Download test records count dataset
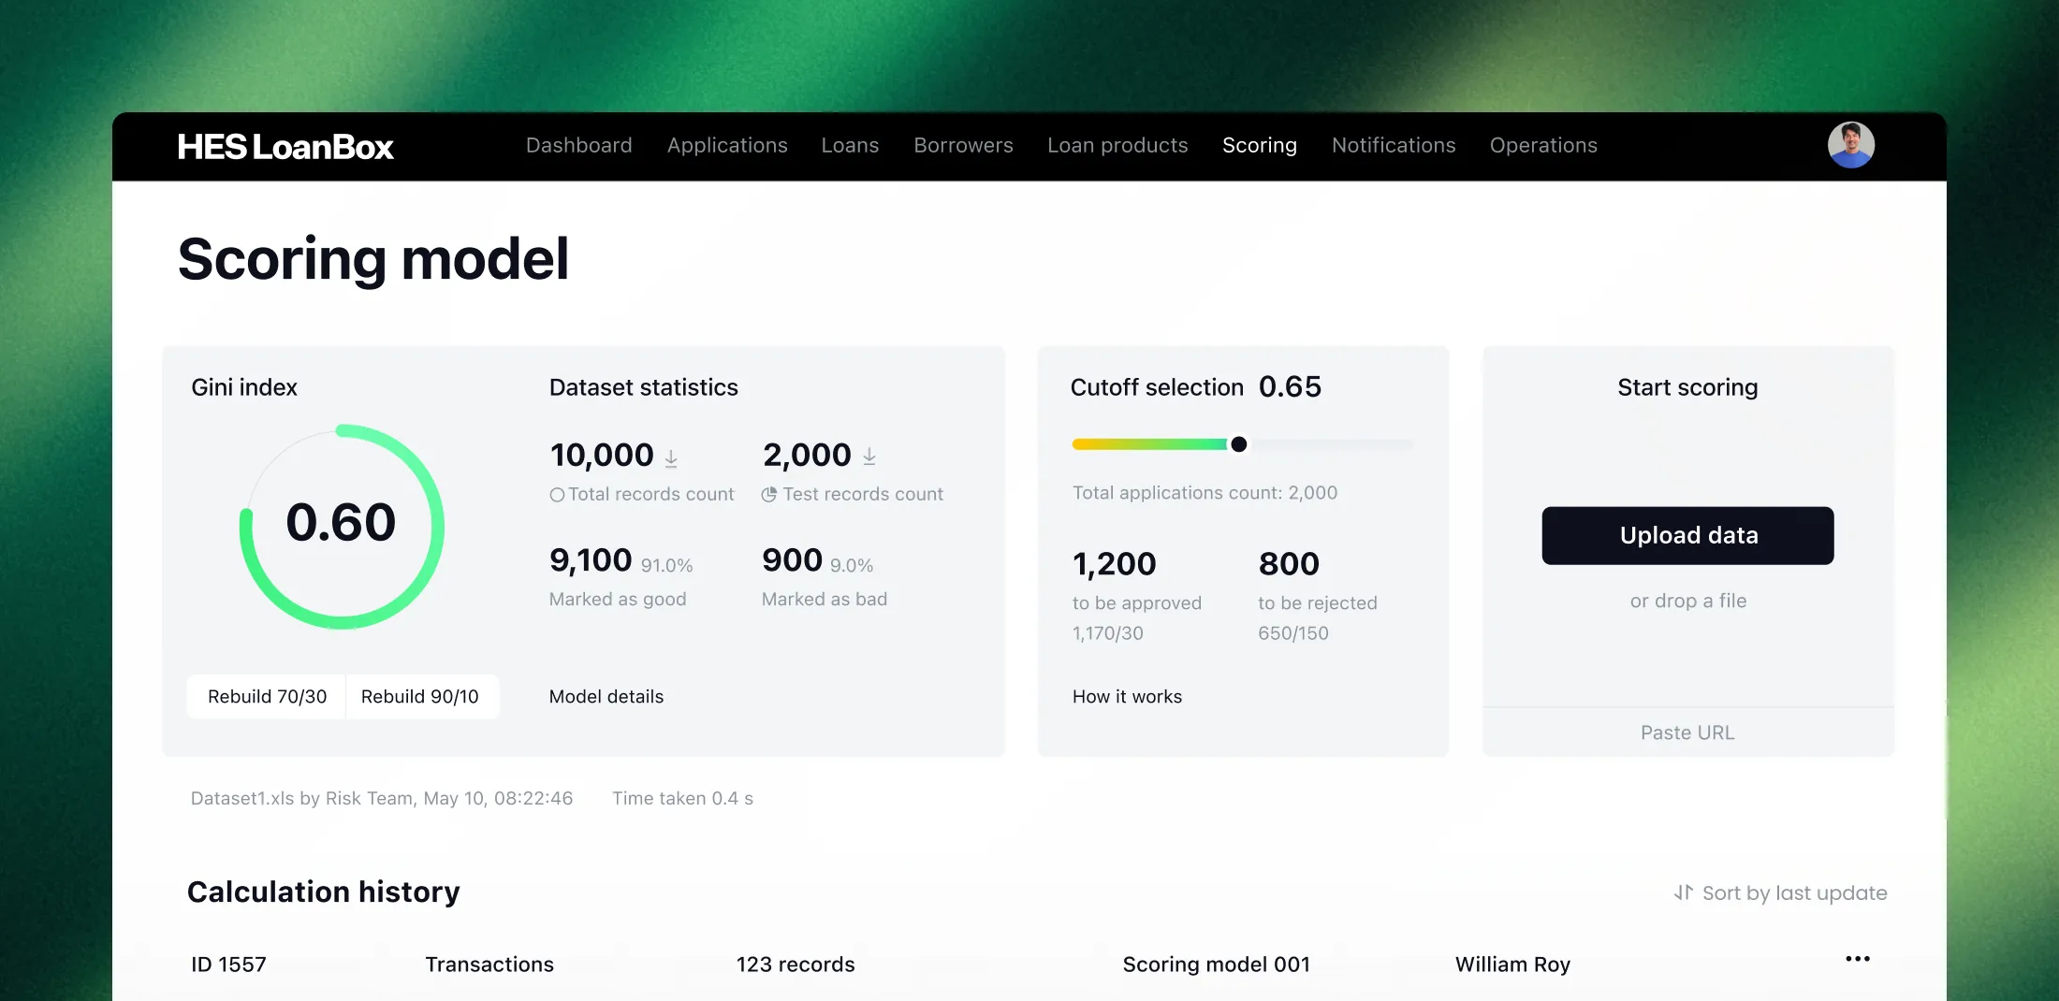This screenshot has height=1001, width=2059. [869, 457]
